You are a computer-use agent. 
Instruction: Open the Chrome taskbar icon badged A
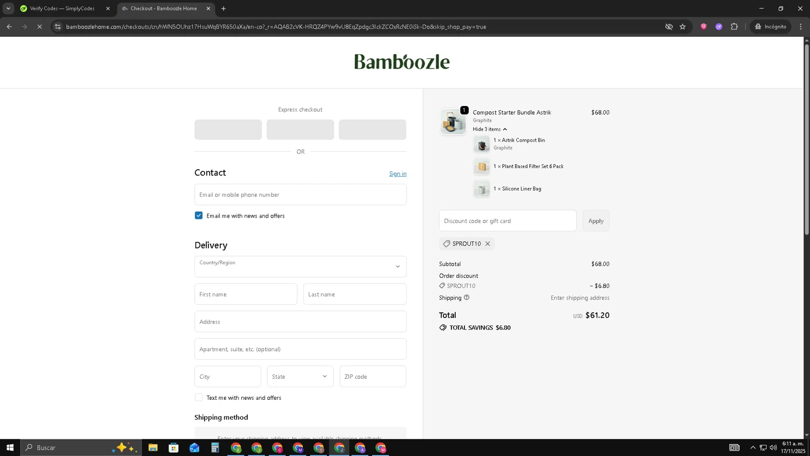pos(360,447)
